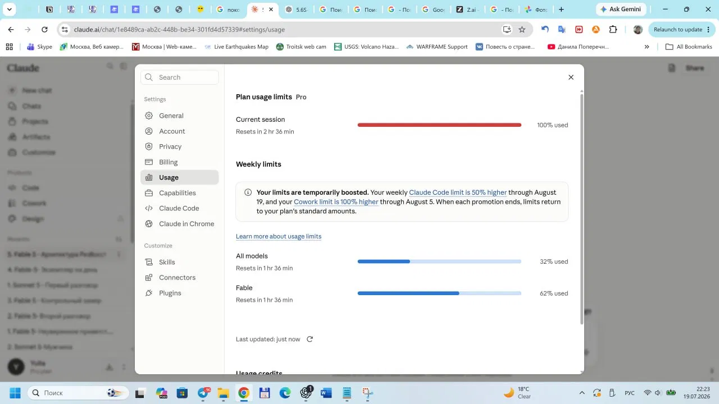Click the info icon in boosted limits notice

(x=248, y=192)
